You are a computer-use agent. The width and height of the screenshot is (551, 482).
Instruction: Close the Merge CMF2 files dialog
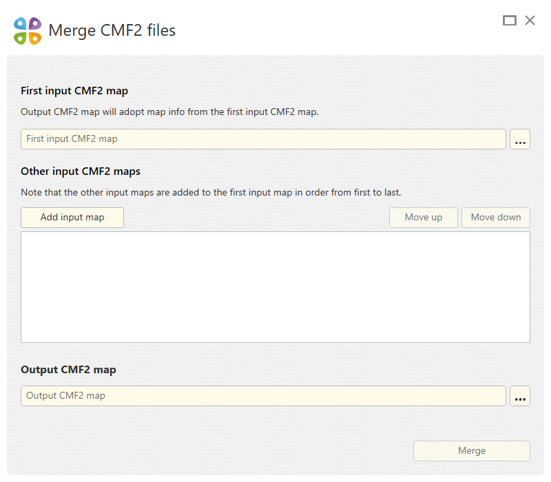pos(530,21)
